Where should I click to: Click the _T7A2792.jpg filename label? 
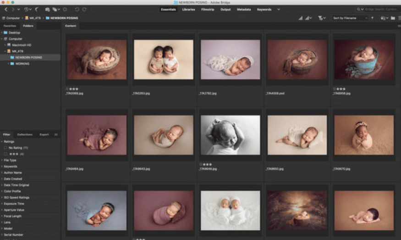208,93
